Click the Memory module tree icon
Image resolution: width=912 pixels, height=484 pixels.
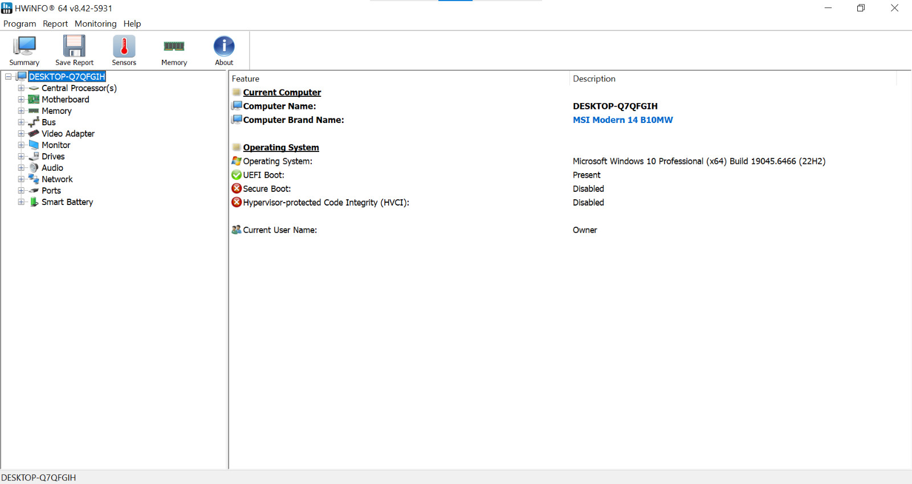34,111
